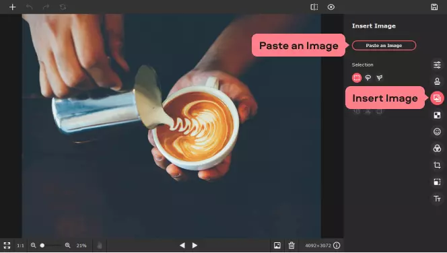Click the zoom slider handle

(42, 246)
